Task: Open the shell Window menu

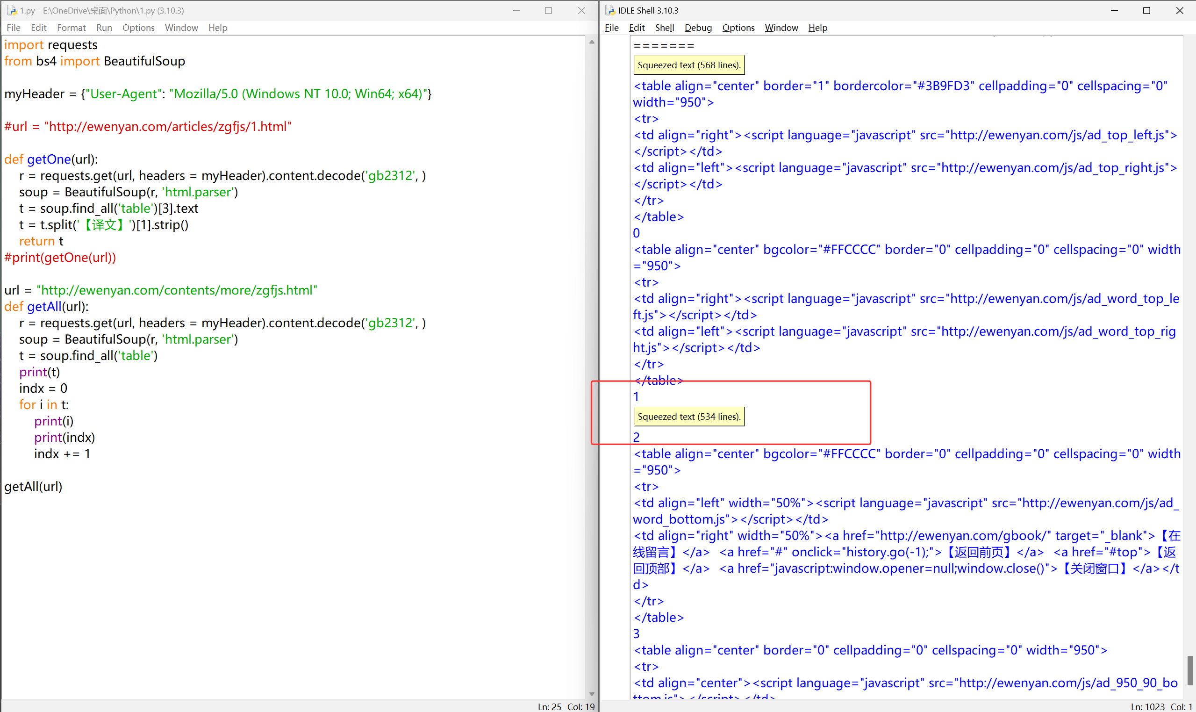Action: pyautogui.click(x=781, y=28)
